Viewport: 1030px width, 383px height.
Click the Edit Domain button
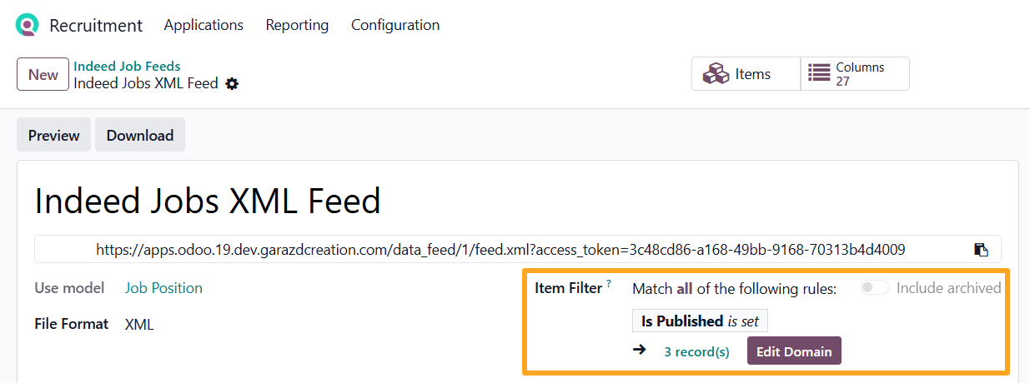(794, 351)
